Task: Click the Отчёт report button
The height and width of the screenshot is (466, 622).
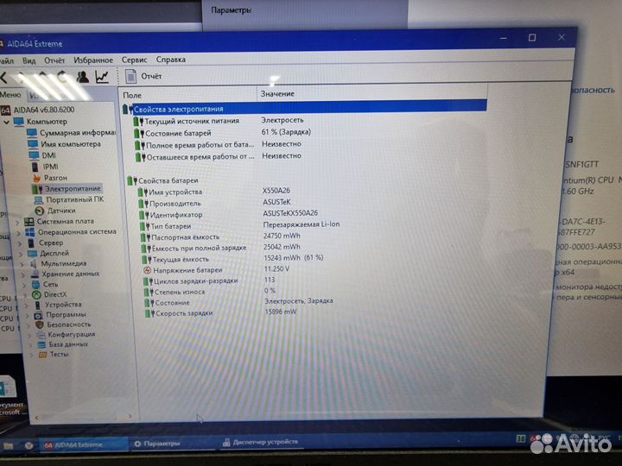Action: click(x=143, y=76)
